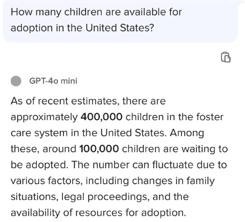Select the GPT-4o mini model label
Screen dimensions: 245x222
(53, 81)
